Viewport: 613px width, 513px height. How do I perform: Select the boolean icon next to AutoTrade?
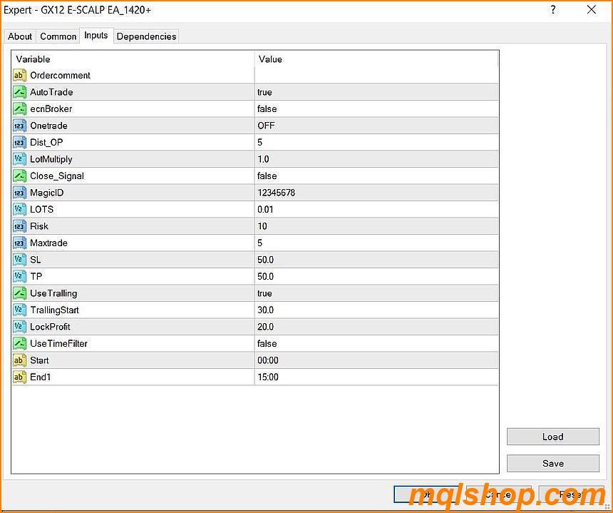(x=19, y=92)
